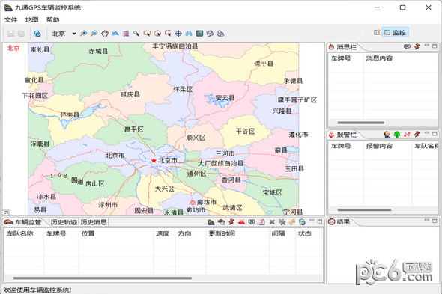Viewport: 442px width, 294px height.
Task: Click the greyed save icon in toolbar
Action: [x=11, y=34]
